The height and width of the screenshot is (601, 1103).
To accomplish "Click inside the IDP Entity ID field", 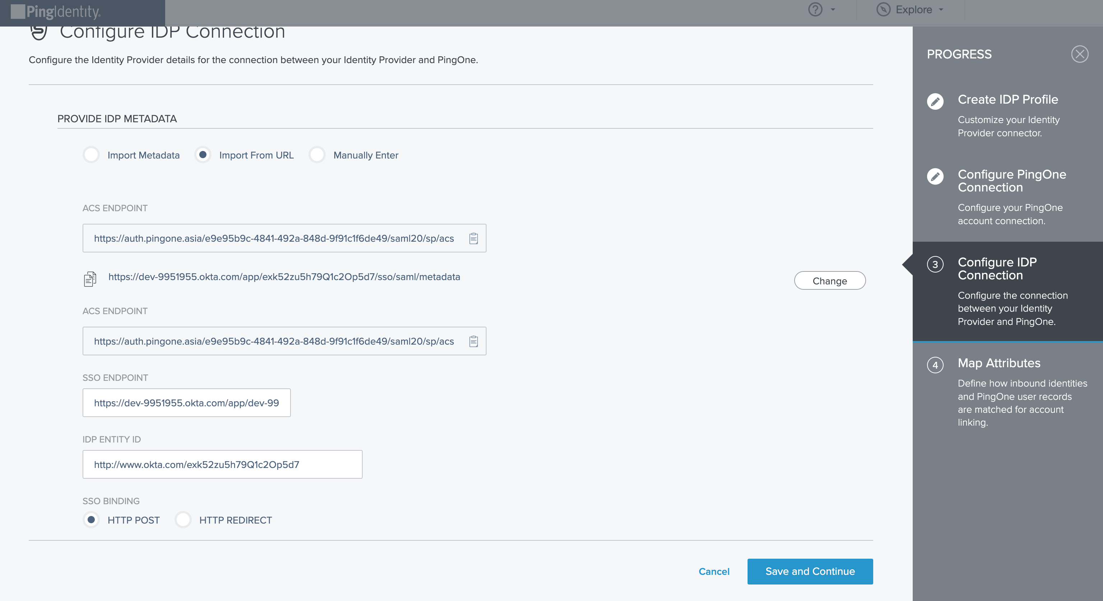I will (222, 464).
